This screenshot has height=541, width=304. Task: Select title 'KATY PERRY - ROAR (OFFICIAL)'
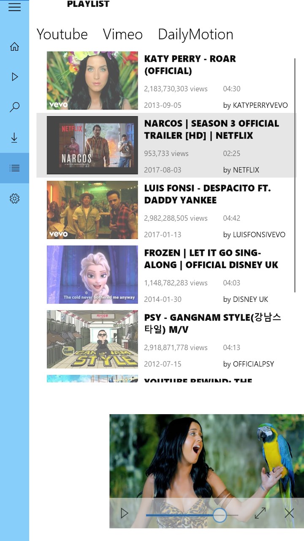coord(190,65)
